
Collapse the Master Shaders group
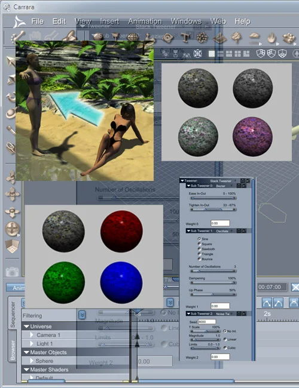click(x=26, y=369)
